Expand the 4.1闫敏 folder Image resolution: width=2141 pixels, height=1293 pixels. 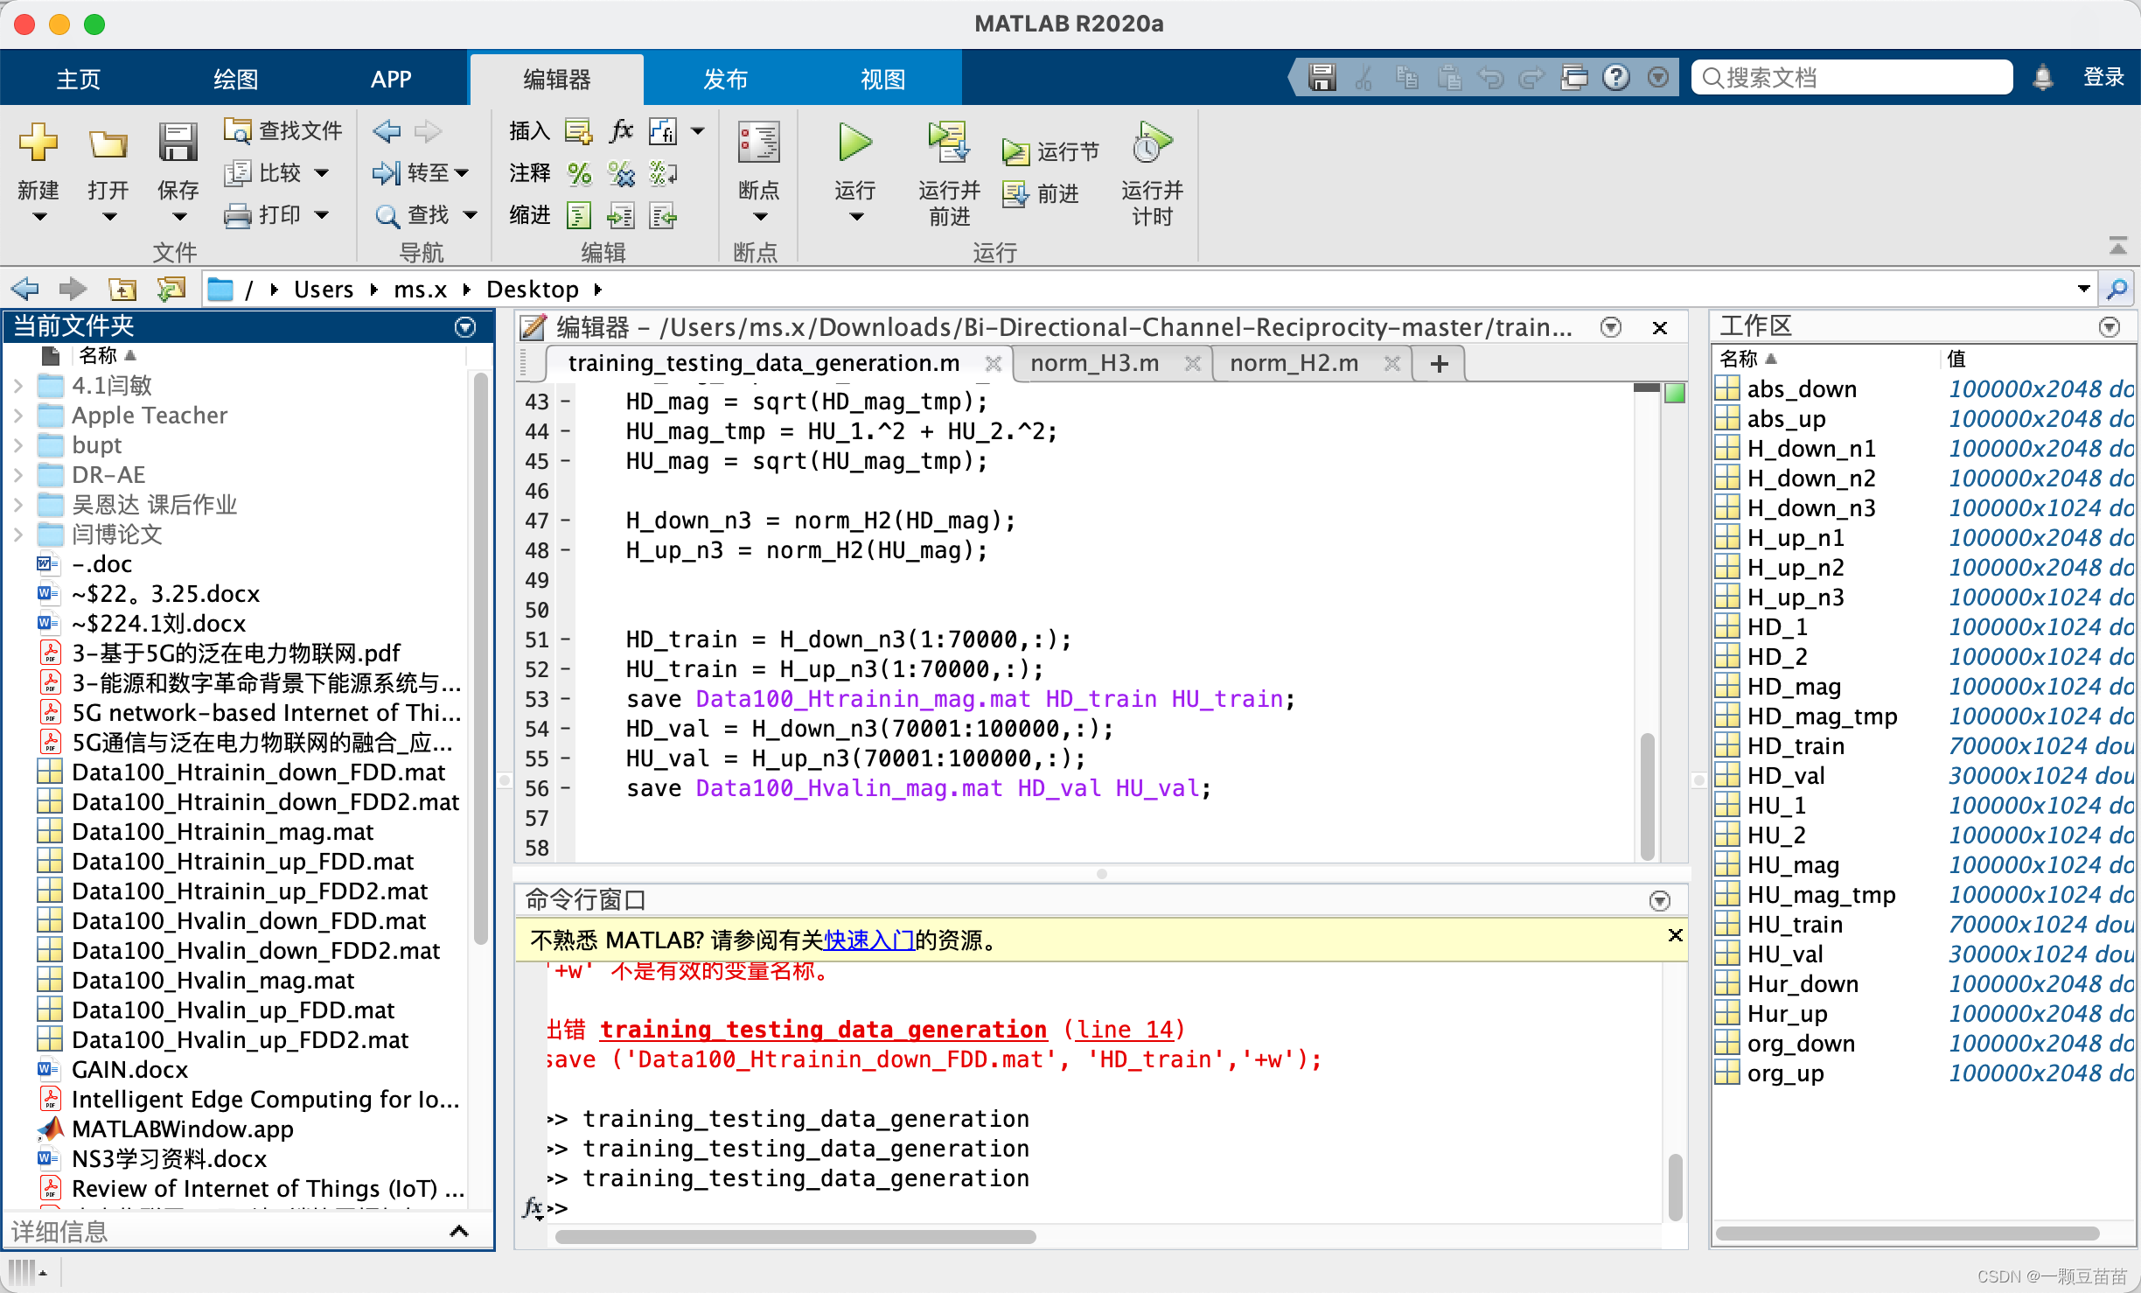pyautogui.click(x=18, y=386)
